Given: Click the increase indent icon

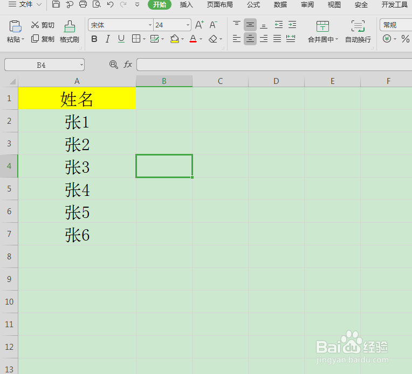Looking at the screenshot, I should click(x=292, y=25).
